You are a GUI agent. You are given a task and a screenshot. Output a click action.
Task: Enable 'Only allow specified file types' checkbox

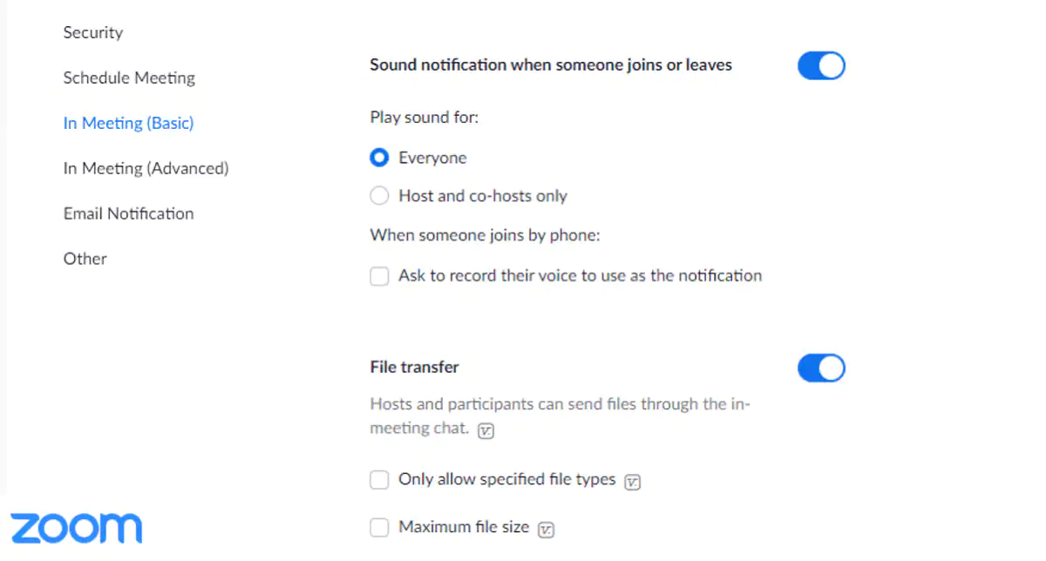[379, 480]
